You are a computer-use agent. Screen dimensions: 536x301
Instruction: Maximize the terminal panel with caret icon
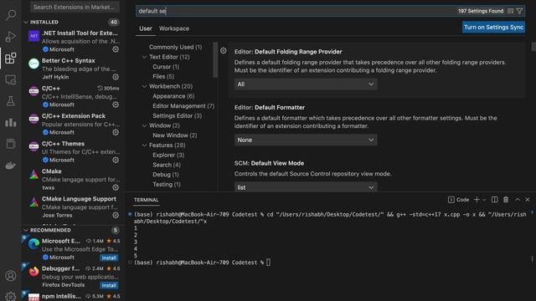pyautogui.click(x=518, y=200)
